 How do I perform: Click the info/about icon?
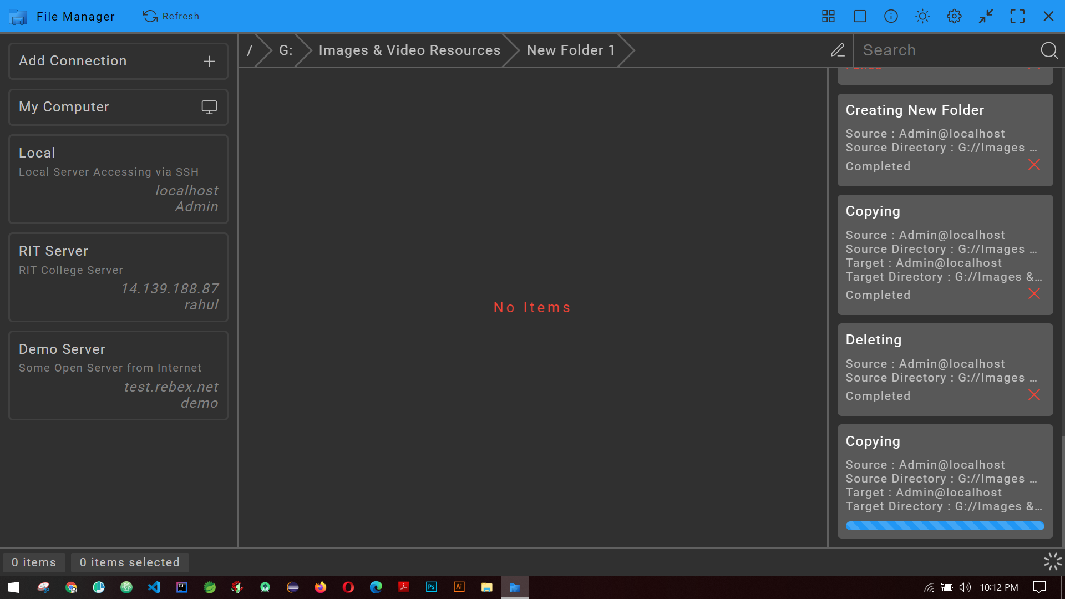pyautogui.click(x=891, y=16)
